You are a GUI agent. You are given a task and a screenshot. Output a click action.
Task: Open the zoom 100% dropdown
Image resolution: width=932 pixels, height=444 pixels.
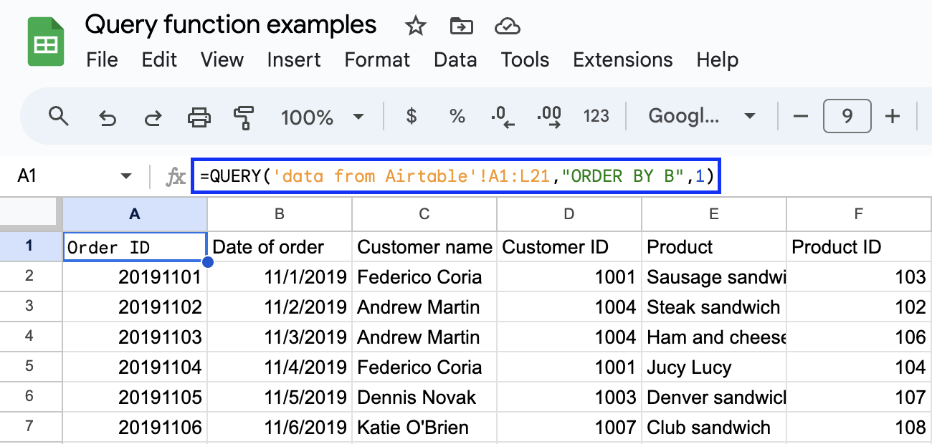pos(323,117)
